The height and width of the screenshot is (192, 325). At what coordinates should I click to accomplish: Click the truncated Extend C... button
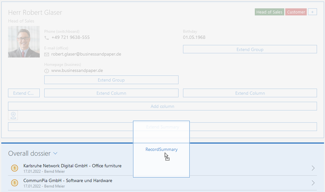point(24,93)
